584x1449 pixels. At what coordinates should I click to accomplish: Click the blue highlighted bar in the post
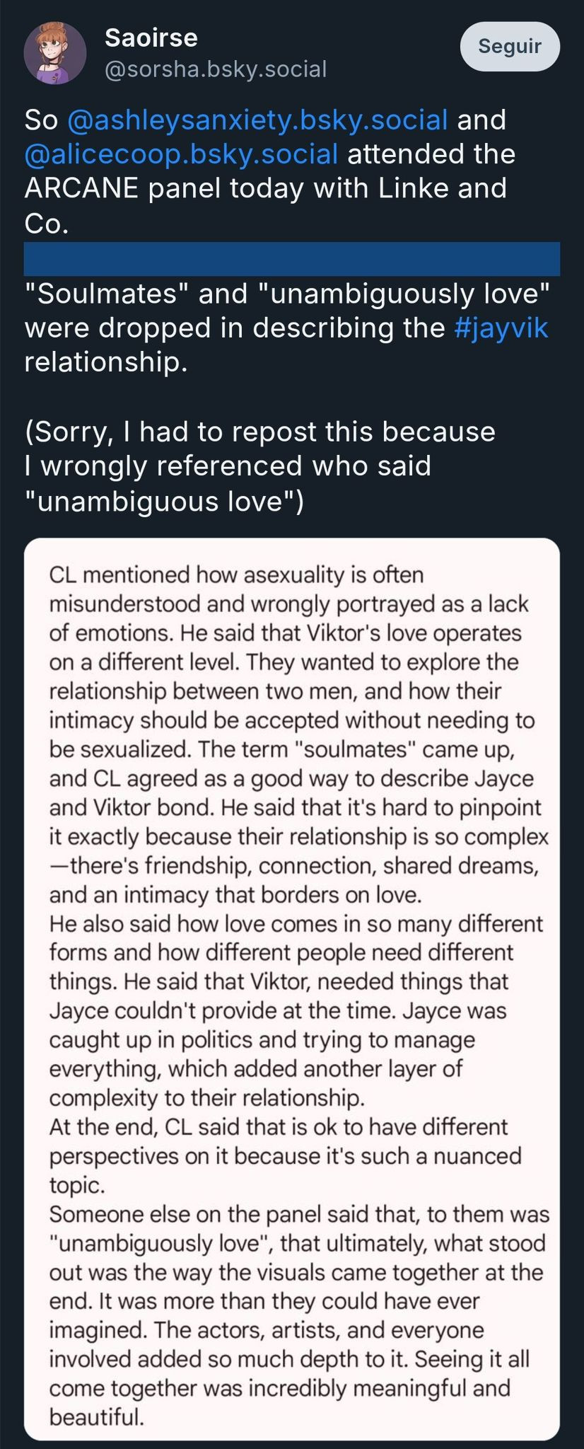(292, 258)
